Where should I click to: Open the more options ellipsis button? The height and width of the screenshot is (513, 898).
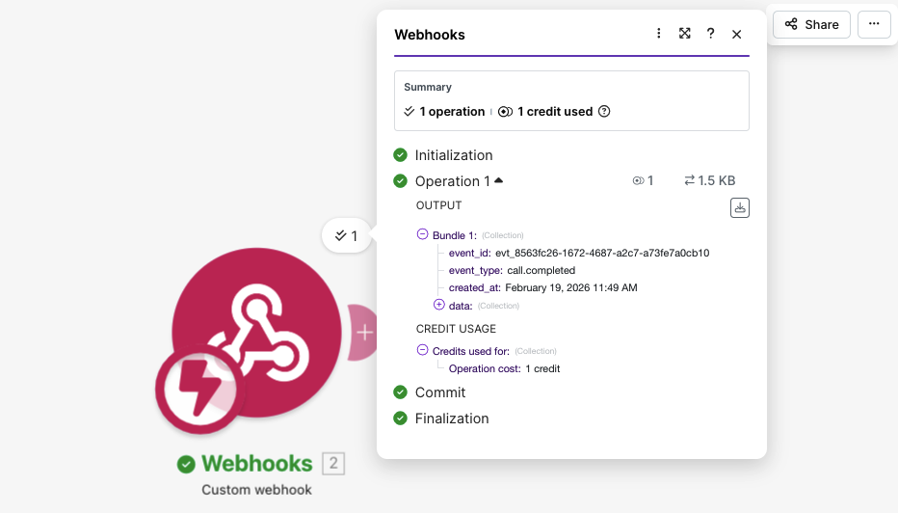click(x=873, y=24)
